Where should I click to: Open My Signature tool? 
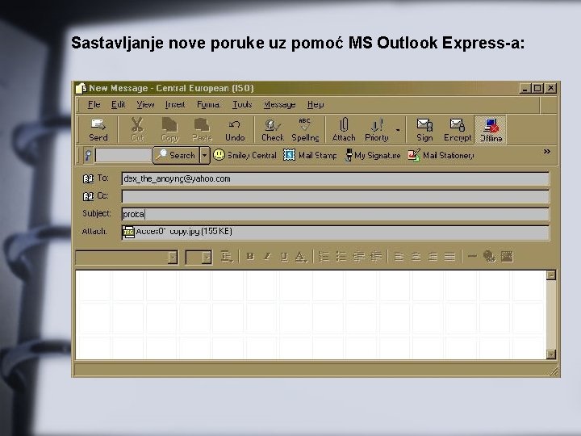tap(373, 155)
